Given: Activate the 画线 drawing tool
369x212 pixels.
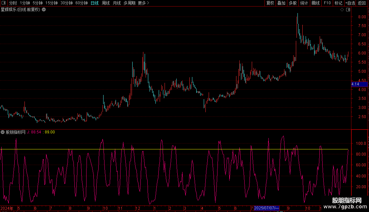Looking at the screenshot, I should coord(315,3).
